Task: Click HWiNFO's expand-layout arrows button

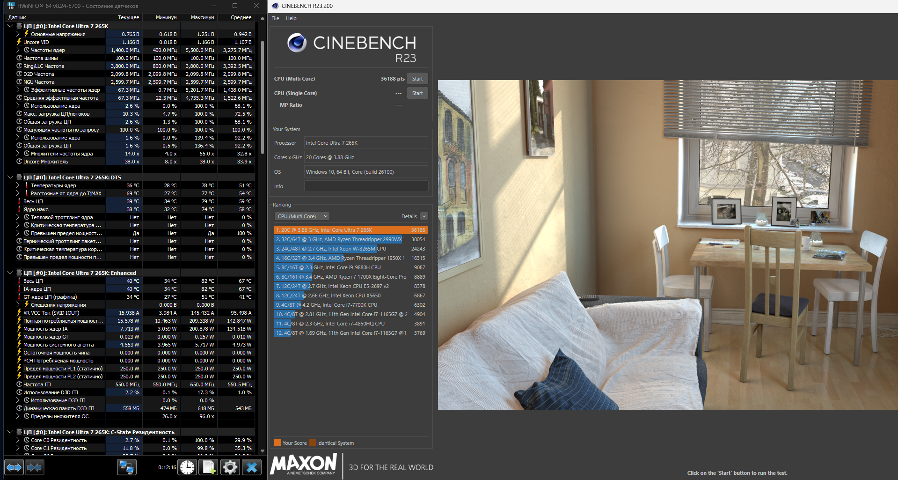Action: coord(14,467)
